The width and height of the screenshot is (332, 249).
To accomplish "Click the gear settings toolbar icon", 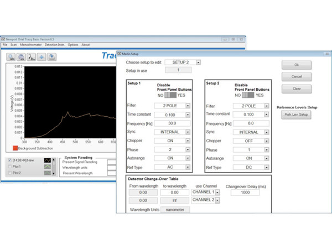I will 21,56.
